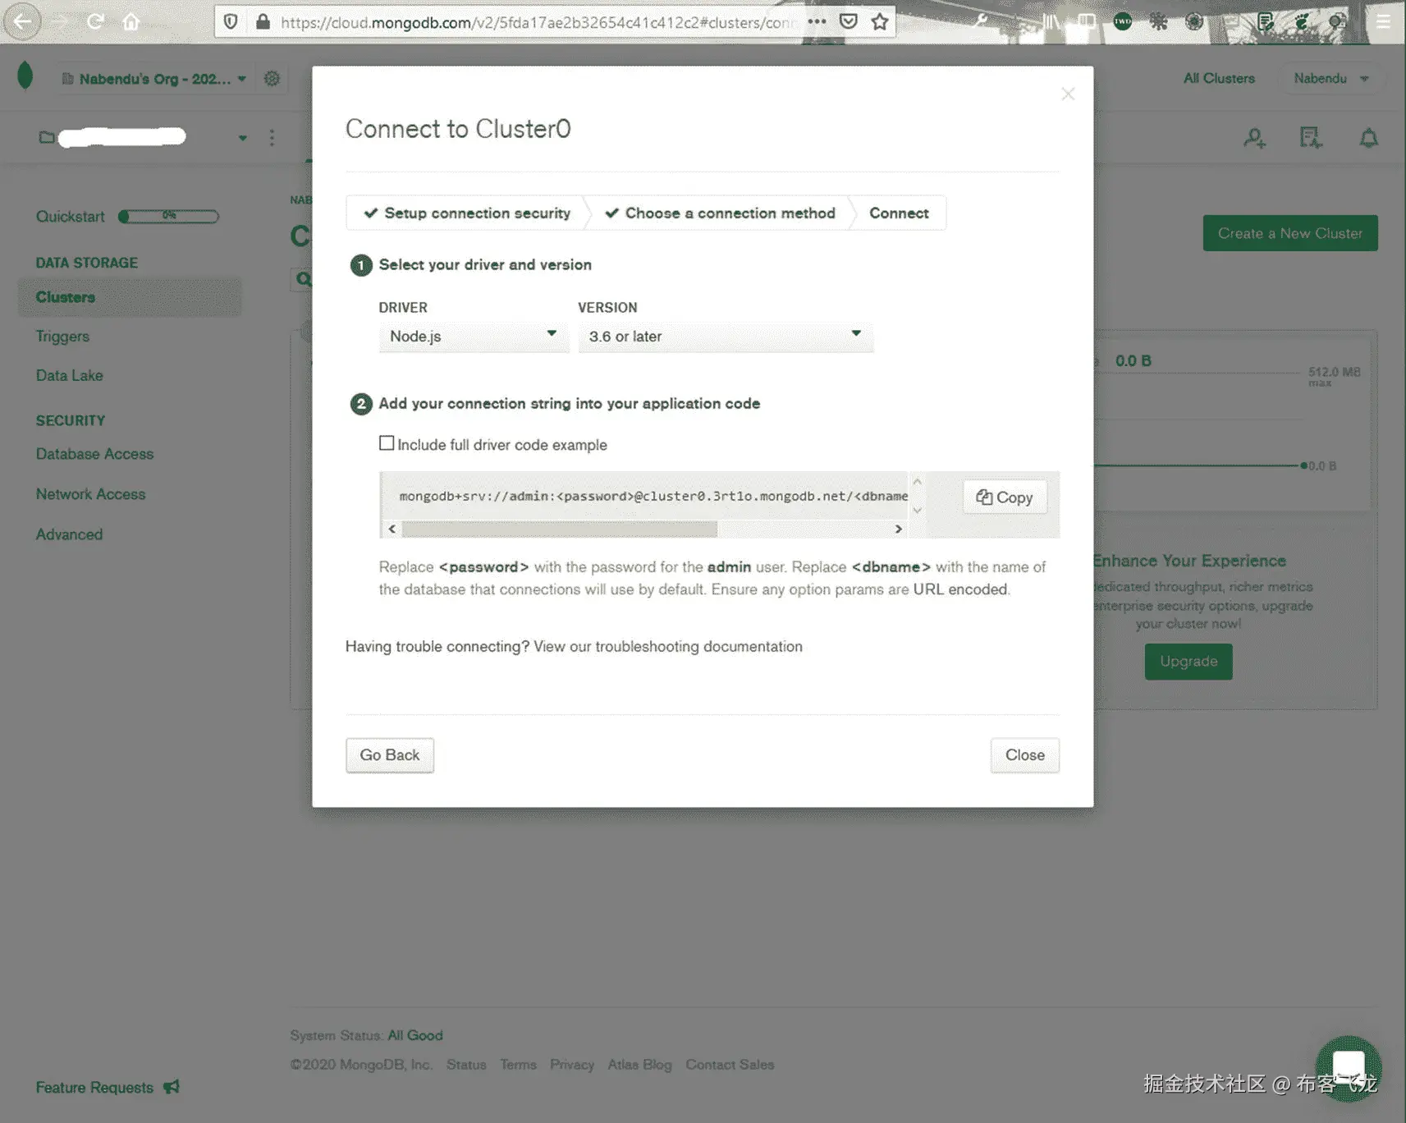Bookmark this page with star icon

click(x=880, y=21)
